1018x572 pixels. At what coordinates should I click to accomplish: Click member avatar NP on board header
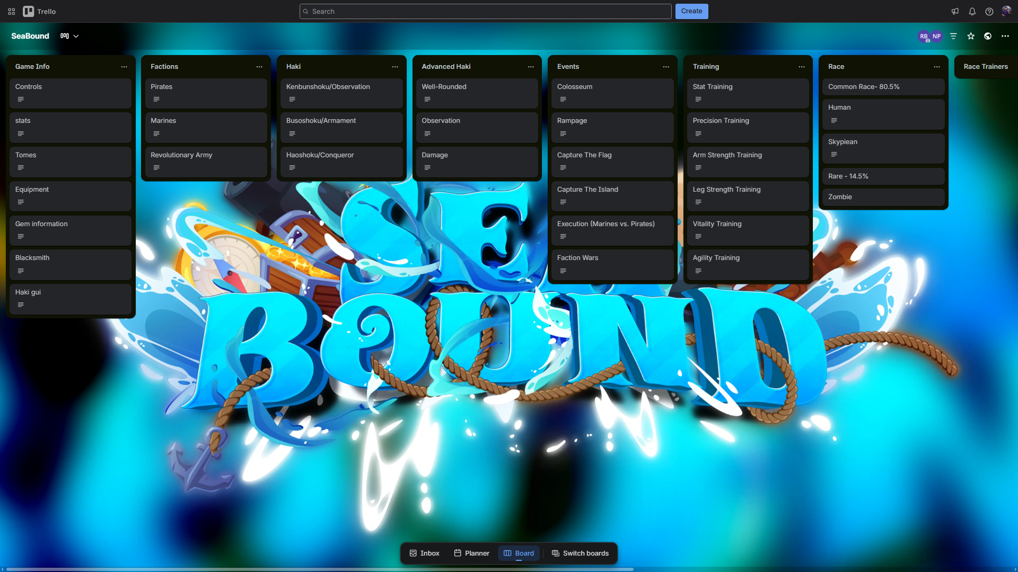pos(936,36)
